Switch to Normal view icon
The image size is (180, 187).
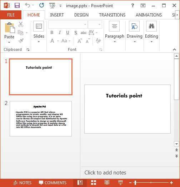pos(80,183)
